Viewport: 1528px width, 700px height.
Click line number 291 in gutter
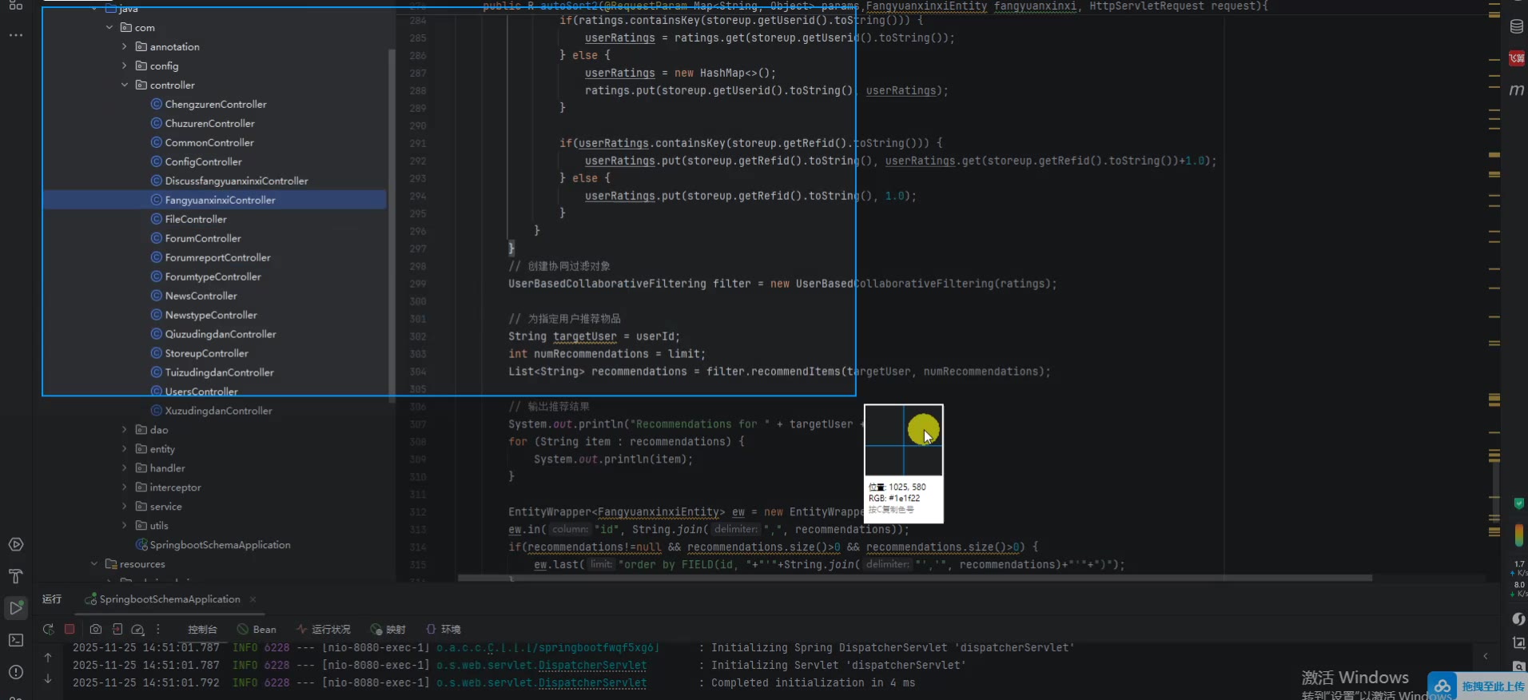(418, 144)
